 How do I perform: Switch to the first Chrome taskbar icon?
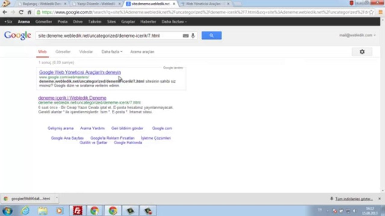(95, 211)
